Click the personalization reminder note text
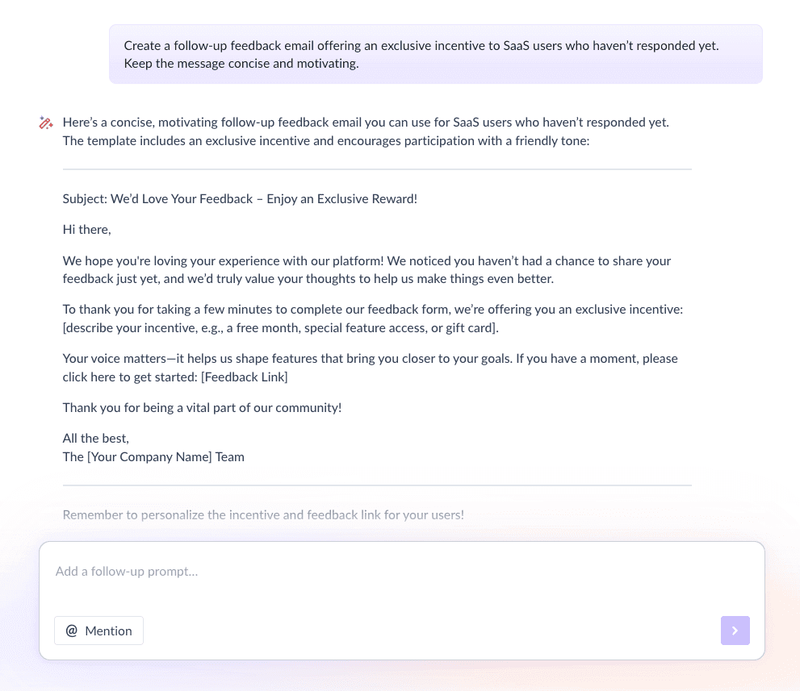 tap(263, 514)
